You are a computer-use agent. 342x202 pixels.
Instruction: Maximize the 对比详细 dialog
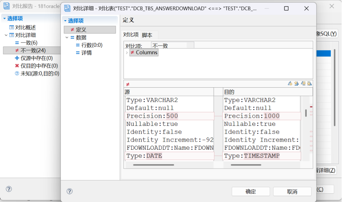pyautogui.click(x=286, y=8)
